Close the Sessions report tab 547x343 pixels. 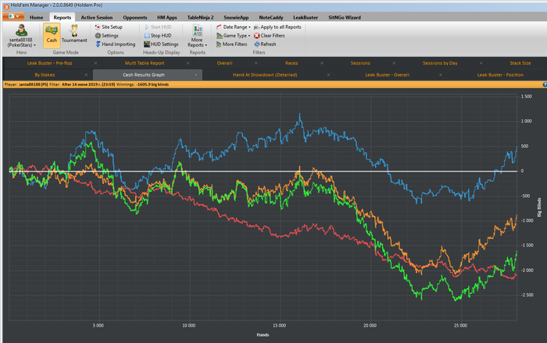394,63
